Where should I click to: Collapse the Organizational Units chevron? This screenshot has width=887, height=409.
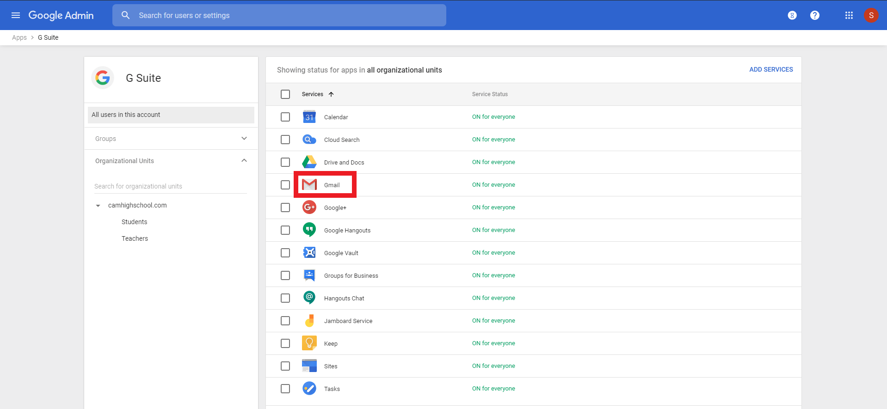[244, 160]
